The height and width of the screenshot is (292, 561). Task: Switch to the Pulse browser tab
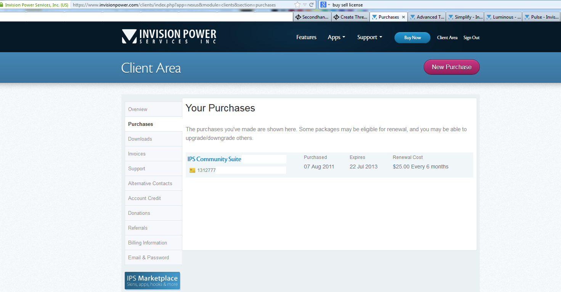541,17
